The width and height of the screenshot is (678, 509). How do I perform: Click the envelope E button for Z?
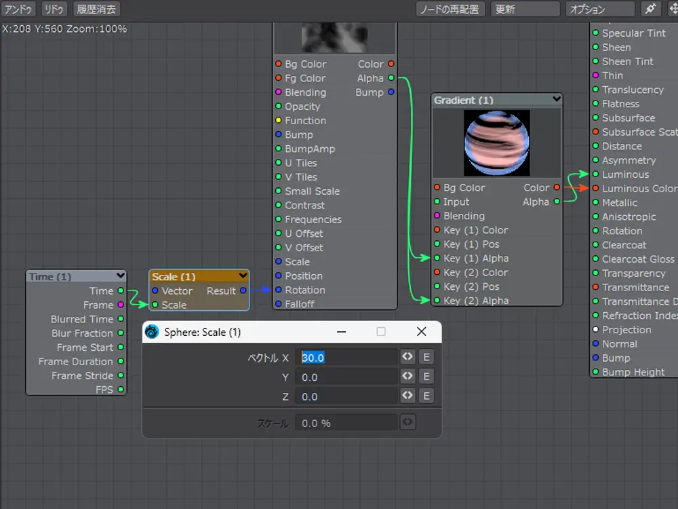point(426,396)
